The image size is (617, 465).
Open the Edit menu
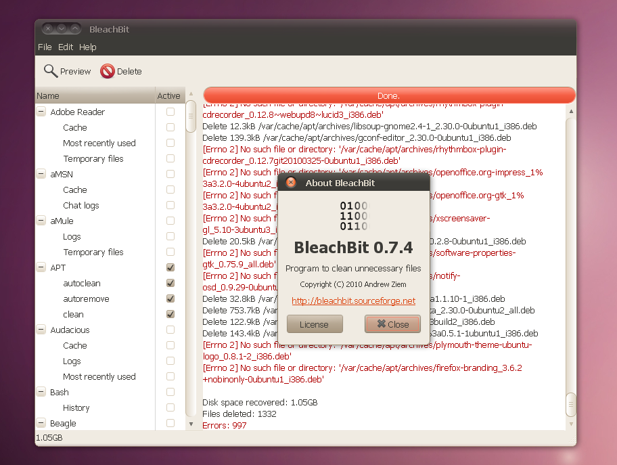coord(66,47)
